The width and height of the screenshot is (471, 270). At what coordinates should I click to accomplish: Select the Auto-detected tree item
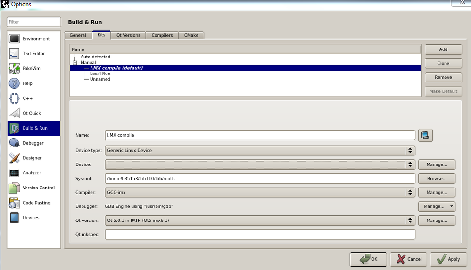pos(95,57)
